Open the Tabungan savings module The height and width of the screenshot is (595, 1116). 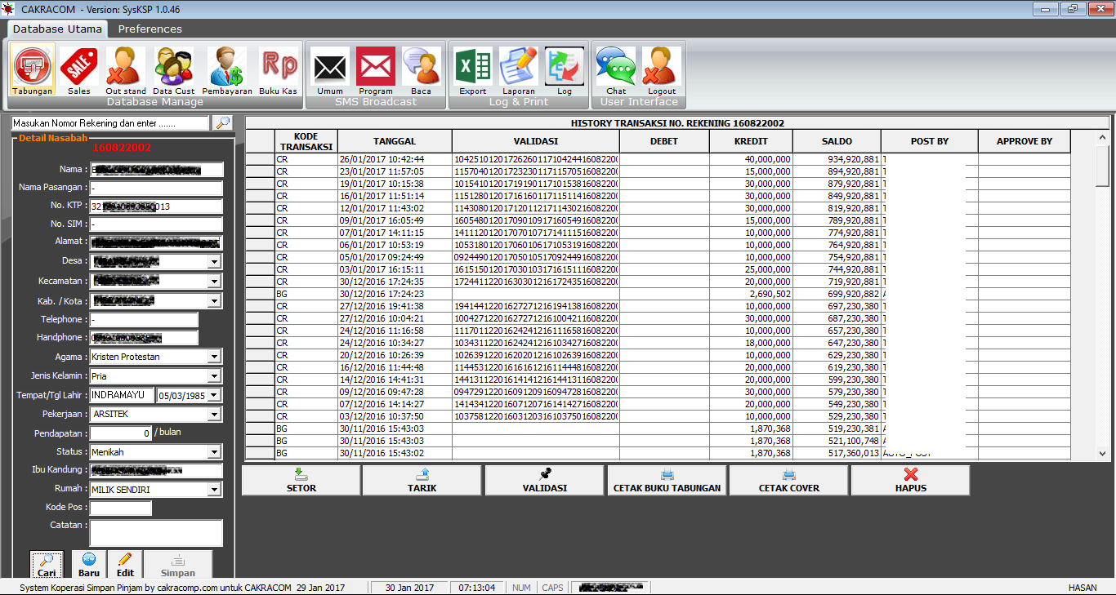(33, 69)
